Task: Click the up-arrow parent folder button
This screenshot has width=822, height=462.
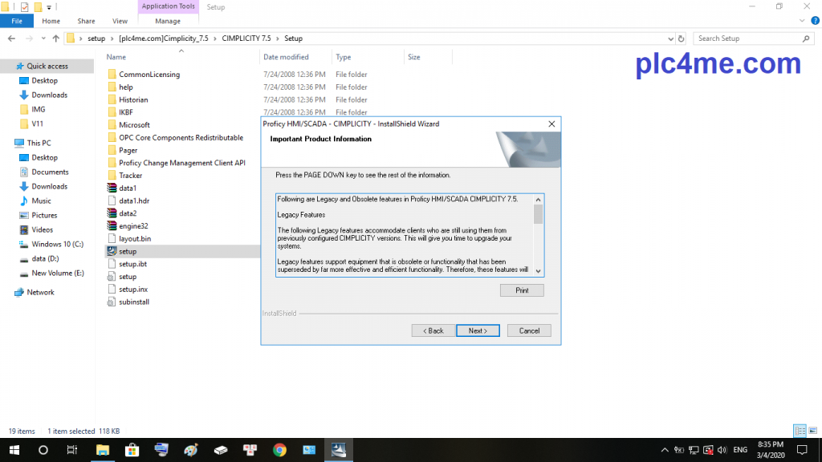Action: (x=55, y=38)
